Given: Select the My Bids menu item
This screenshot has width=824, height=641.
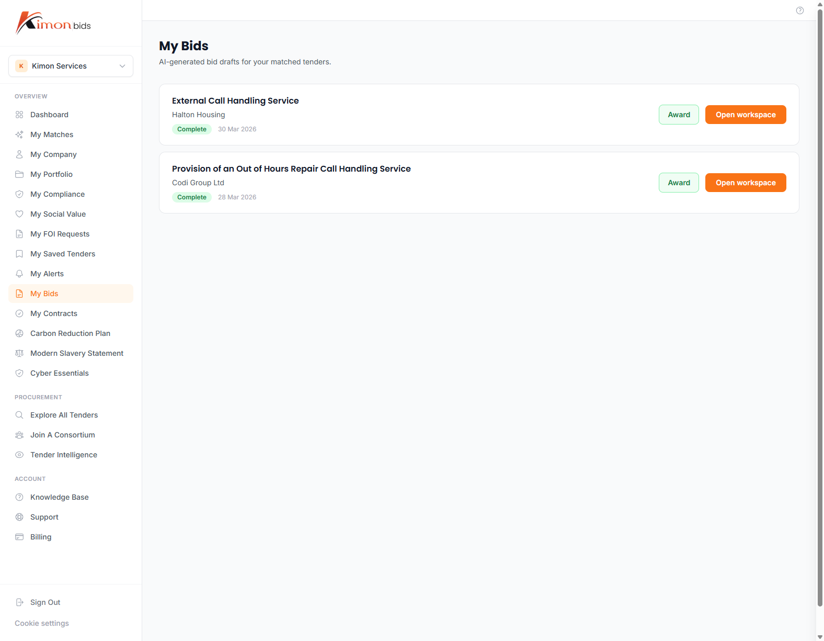Looking at the screenshot, I should click(x=71, y=294).
